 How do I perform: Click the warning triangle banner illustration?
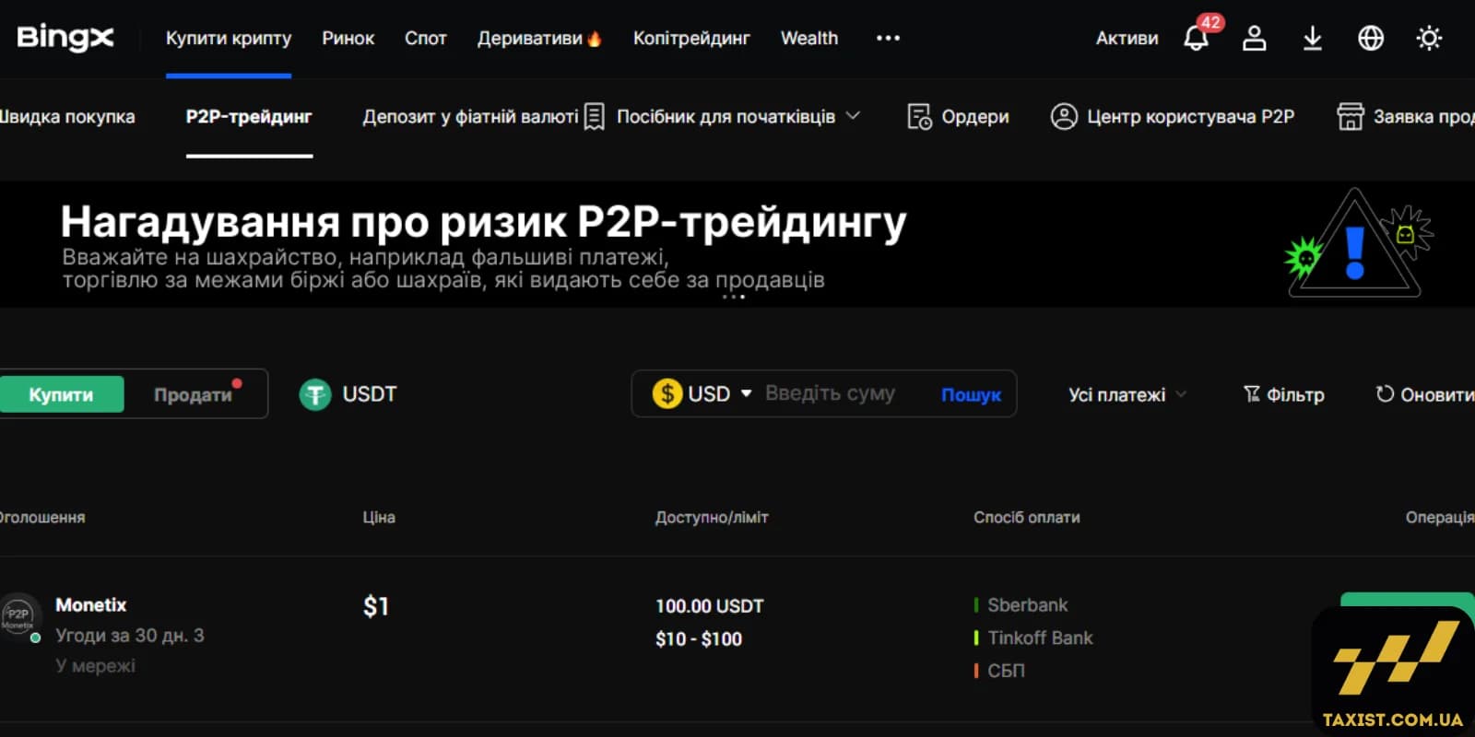pyautogui.click(x=1355, y=244)
